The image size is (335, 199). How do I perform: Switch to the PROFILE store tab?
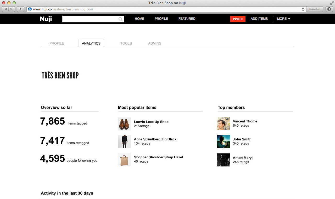click(57, 43)
